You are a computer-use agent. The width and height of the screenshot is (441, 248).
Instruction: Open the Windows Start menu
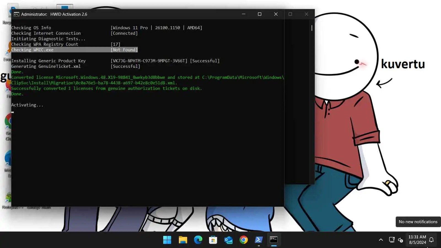(167, 240)
